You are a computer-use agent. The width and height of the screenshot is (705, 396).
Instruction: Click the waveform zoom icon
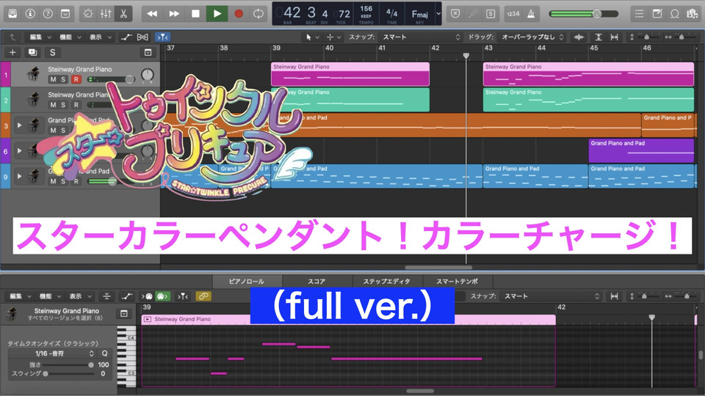[x=579, y=37]
